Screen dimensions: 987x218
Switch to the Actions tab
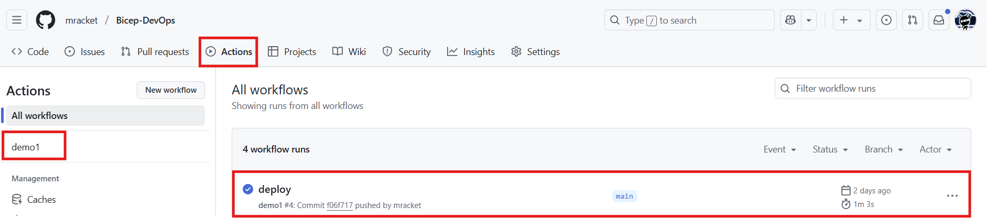click(229, 51)
